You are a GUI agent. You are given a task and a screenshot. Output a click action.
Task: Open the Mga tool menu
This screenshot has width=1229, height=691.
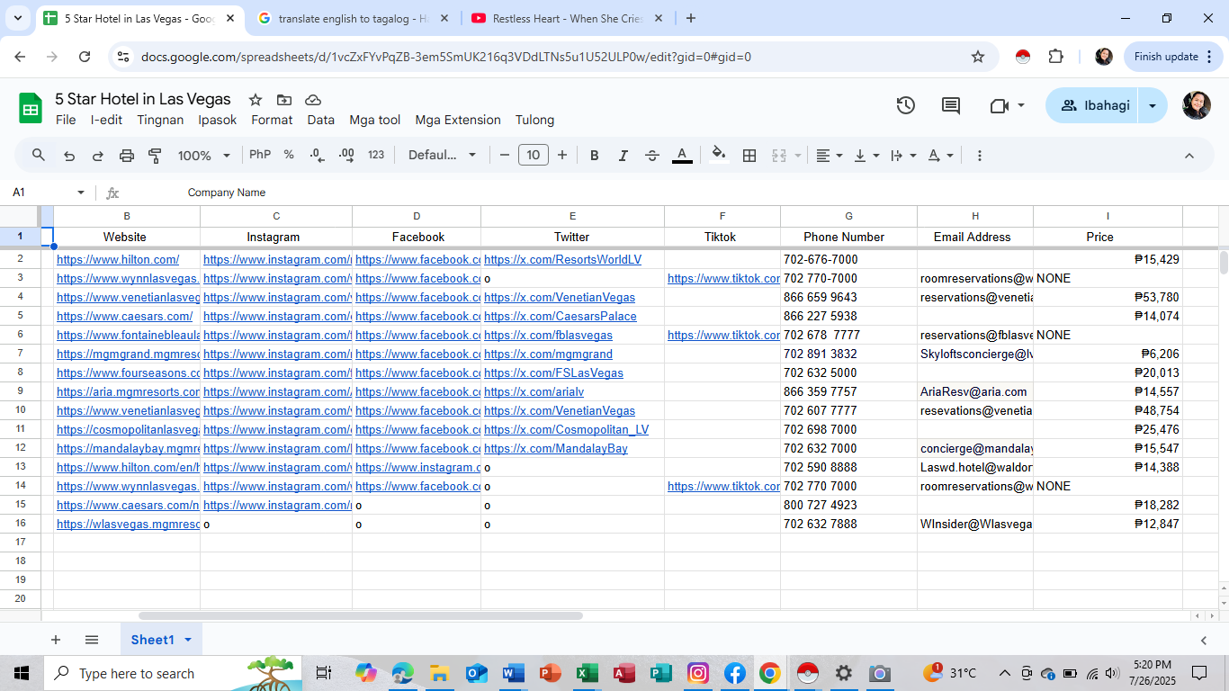pyautogui.click(x=375, y=120)
